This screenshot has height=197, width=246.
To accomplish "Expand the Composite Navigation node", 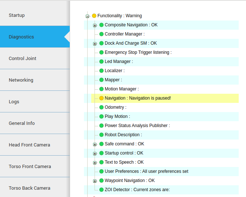I will click(x=95, y=25).
